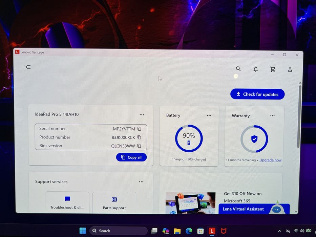Open Task View from the taskbar
This screenshot has width=316, height=237.
[x=154, y=231]
